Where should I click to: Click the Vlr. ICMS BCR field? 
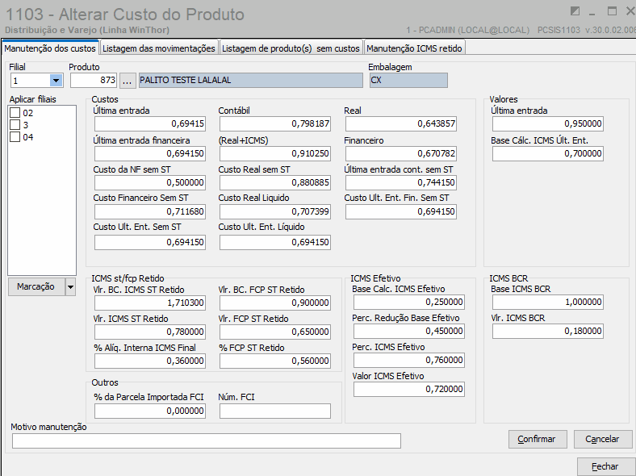pos(547,332)
